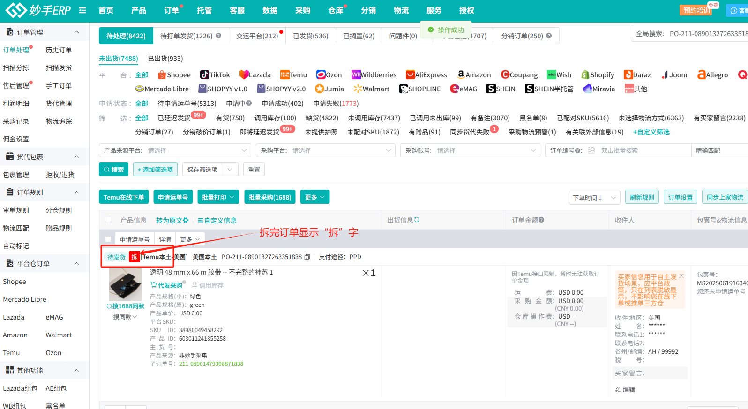Filter by Mercado Libre platform icon
Image resolution: width=748 pixels, height=409 pixels.
pos(140,89)
